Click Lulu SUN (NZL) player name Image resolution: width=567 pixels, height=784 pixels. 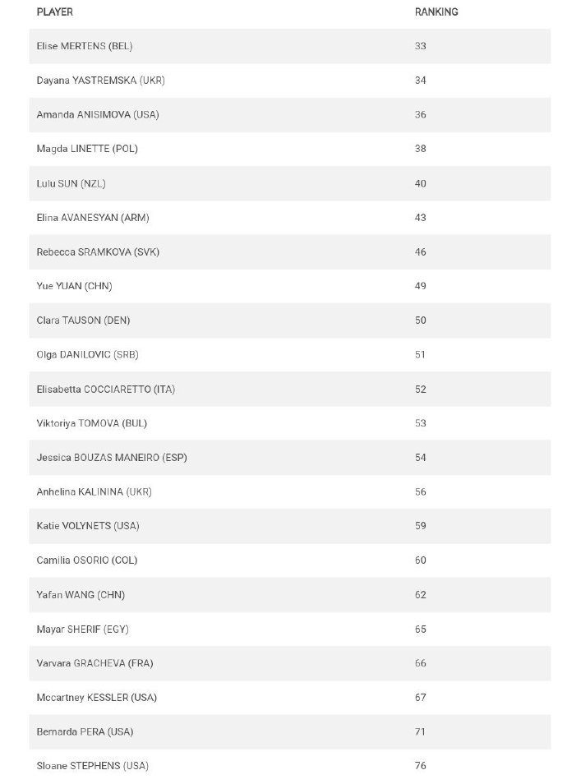(x=71, y=183)
